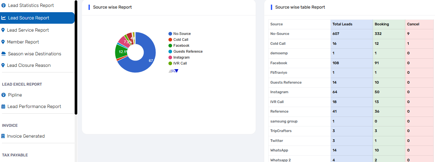Screen dimensions: 435x162
Task: Select the Guests Reference legend label
Action: pos(188,51)
